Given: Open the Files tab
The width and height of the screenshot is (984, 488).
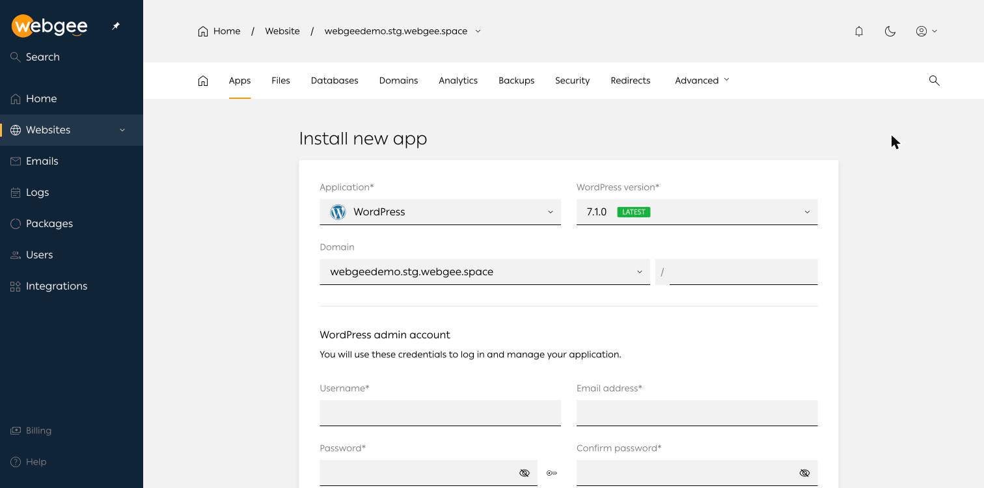Looking at the screenshot, I should click(280, 81).
